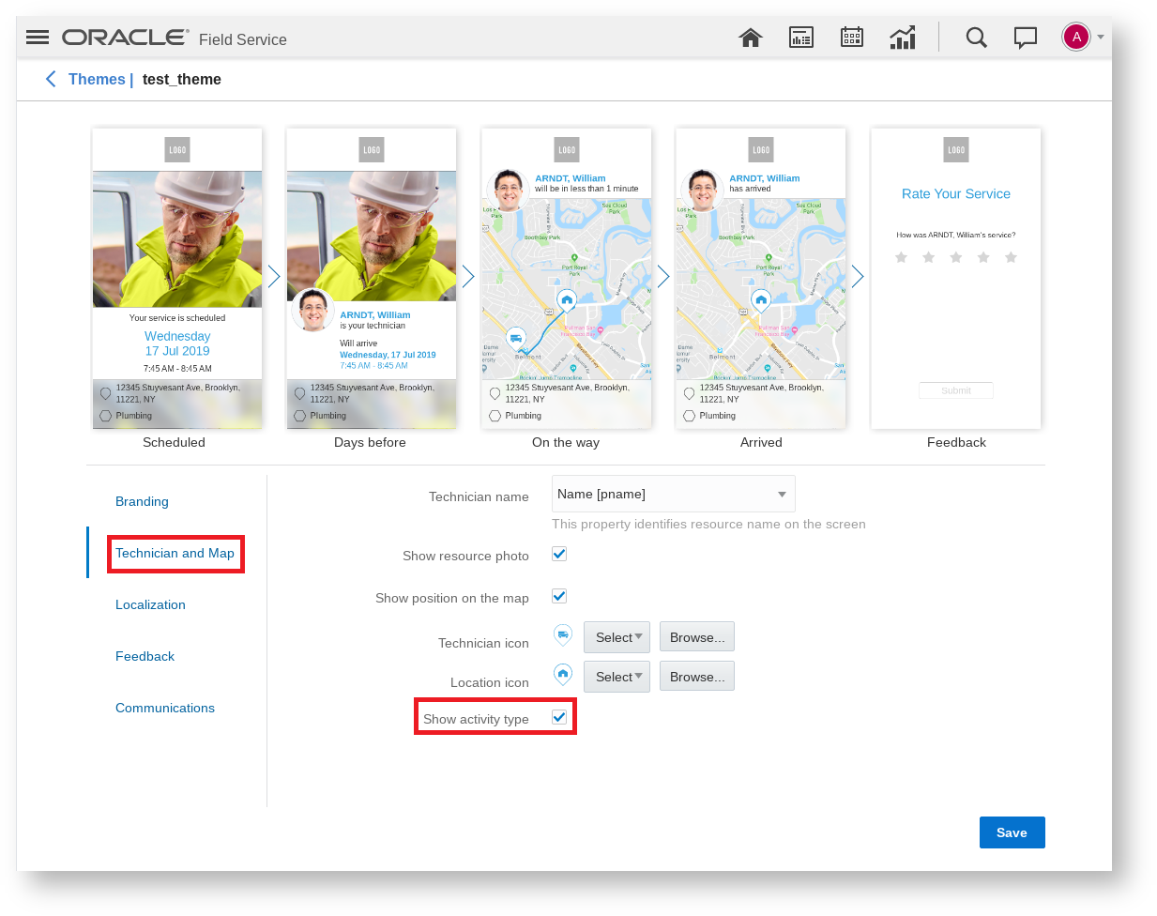Viewport: 1157px width, 916px height.
Task: Go to the Home icon
Action: coord(751,38)
